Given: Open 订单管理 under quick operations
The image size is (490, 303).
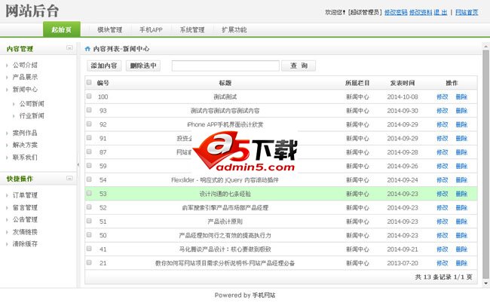Looking at the screenshot, I should point(25,195).
